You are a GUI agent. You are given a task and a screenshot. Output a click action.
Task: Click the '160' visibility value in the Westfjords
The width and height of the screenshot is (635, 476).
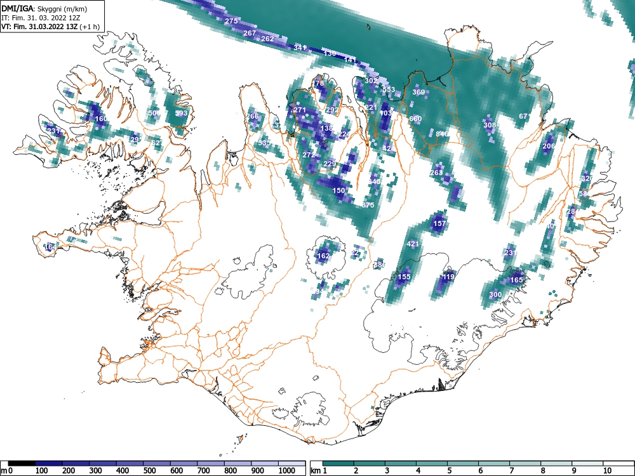point(101,119)
